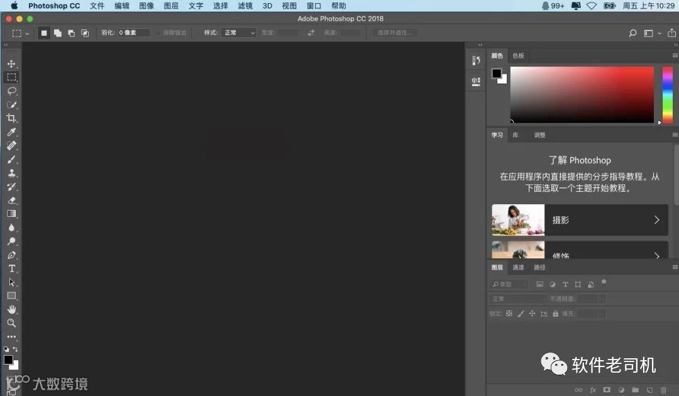Viewport: 679px width, 396px height.
Task: Select the Gradient tool
Action: coord(12,214)
